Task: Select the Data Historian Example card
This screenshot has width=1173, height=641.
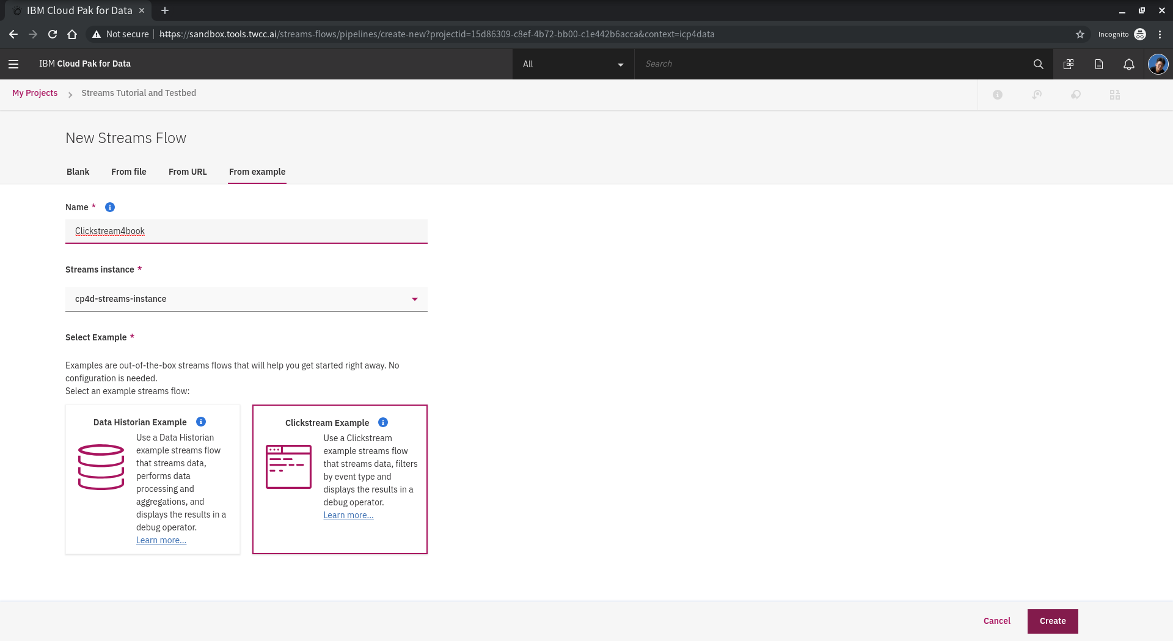Action: (x=153, y=480)
